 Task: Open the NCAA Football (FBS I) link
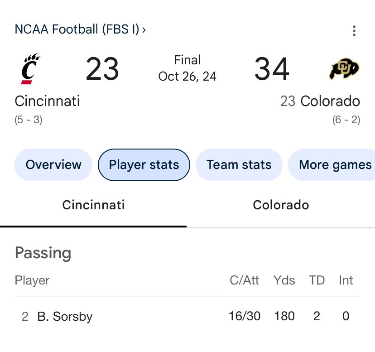click(77, 29)
